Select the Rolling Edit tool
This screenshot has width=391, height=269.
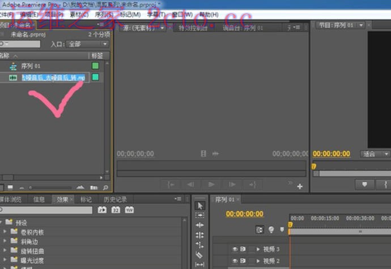[x=199, y=235]
